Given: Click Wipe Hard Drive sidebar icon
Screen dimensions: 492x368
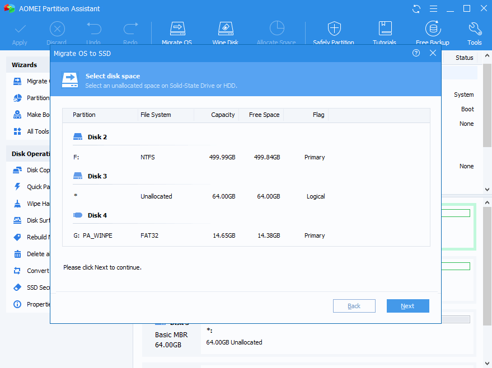Looking at the screenshot, I should [x=17, y=204].
